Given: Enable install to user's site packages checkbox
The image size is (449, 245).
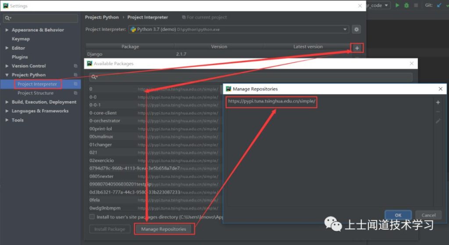Looking at the screenshot, I should point(92,217).
